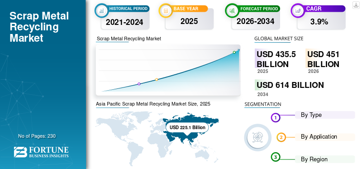The width and height of the screenshot is (362, 169).
Task: Click the purple data point on chart
Action: click(139, 84)
